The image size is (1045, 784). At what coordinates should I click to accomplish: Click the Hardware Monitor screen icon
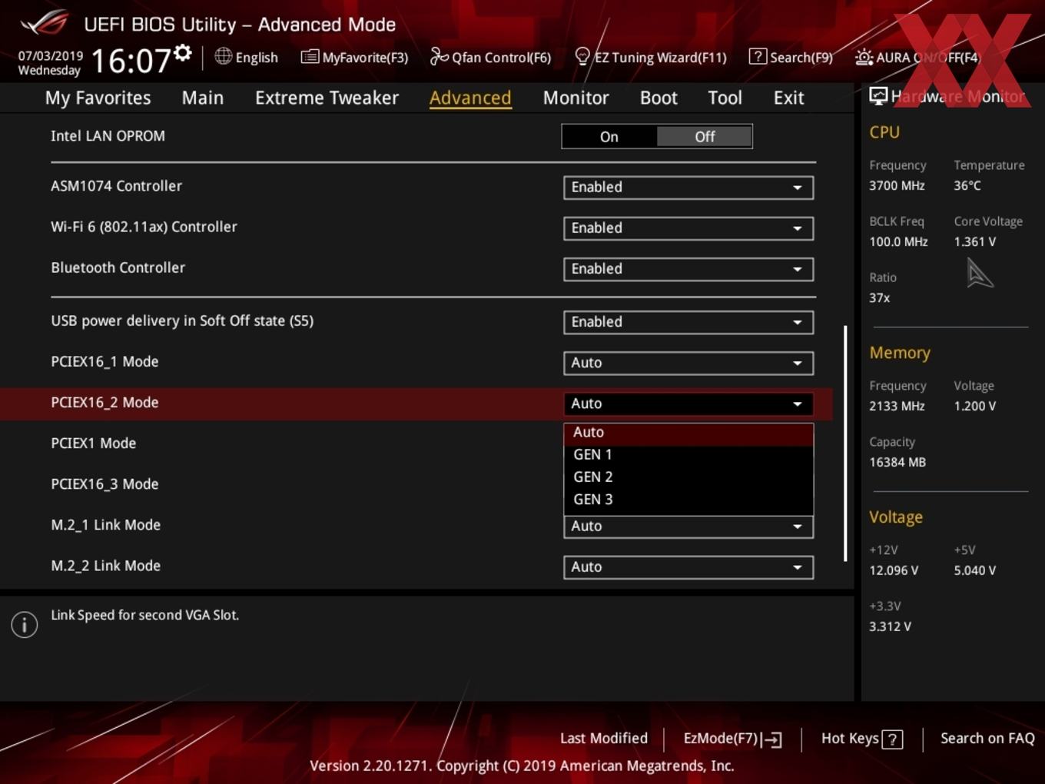tap(878, 96)
